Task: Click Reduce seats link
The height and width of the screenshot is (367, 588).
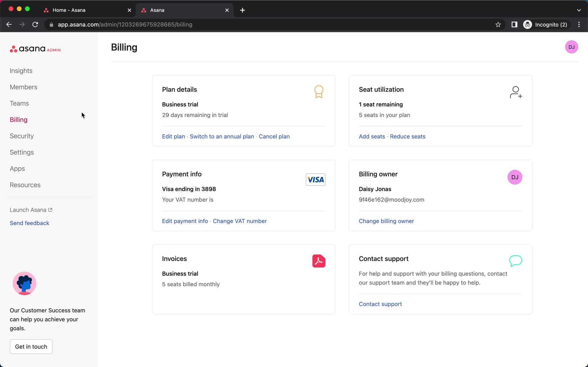Action: click(407, 136)
